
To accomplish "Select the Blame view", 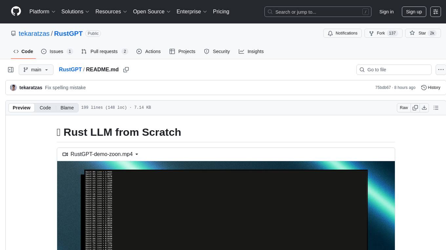I will (67, 108).
